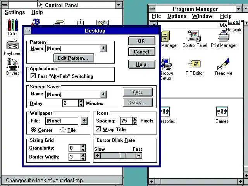Increase the Granularity value

point(83,146)
